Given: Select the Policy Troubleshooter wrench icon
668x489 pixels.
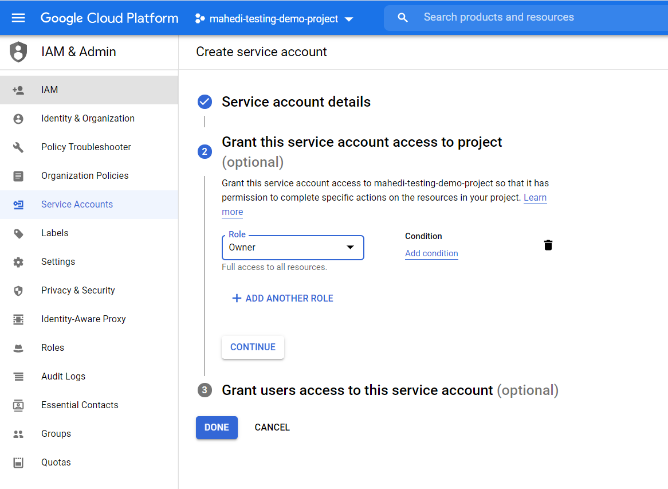Looking at the screenshot, I should [x=19, y=147].
